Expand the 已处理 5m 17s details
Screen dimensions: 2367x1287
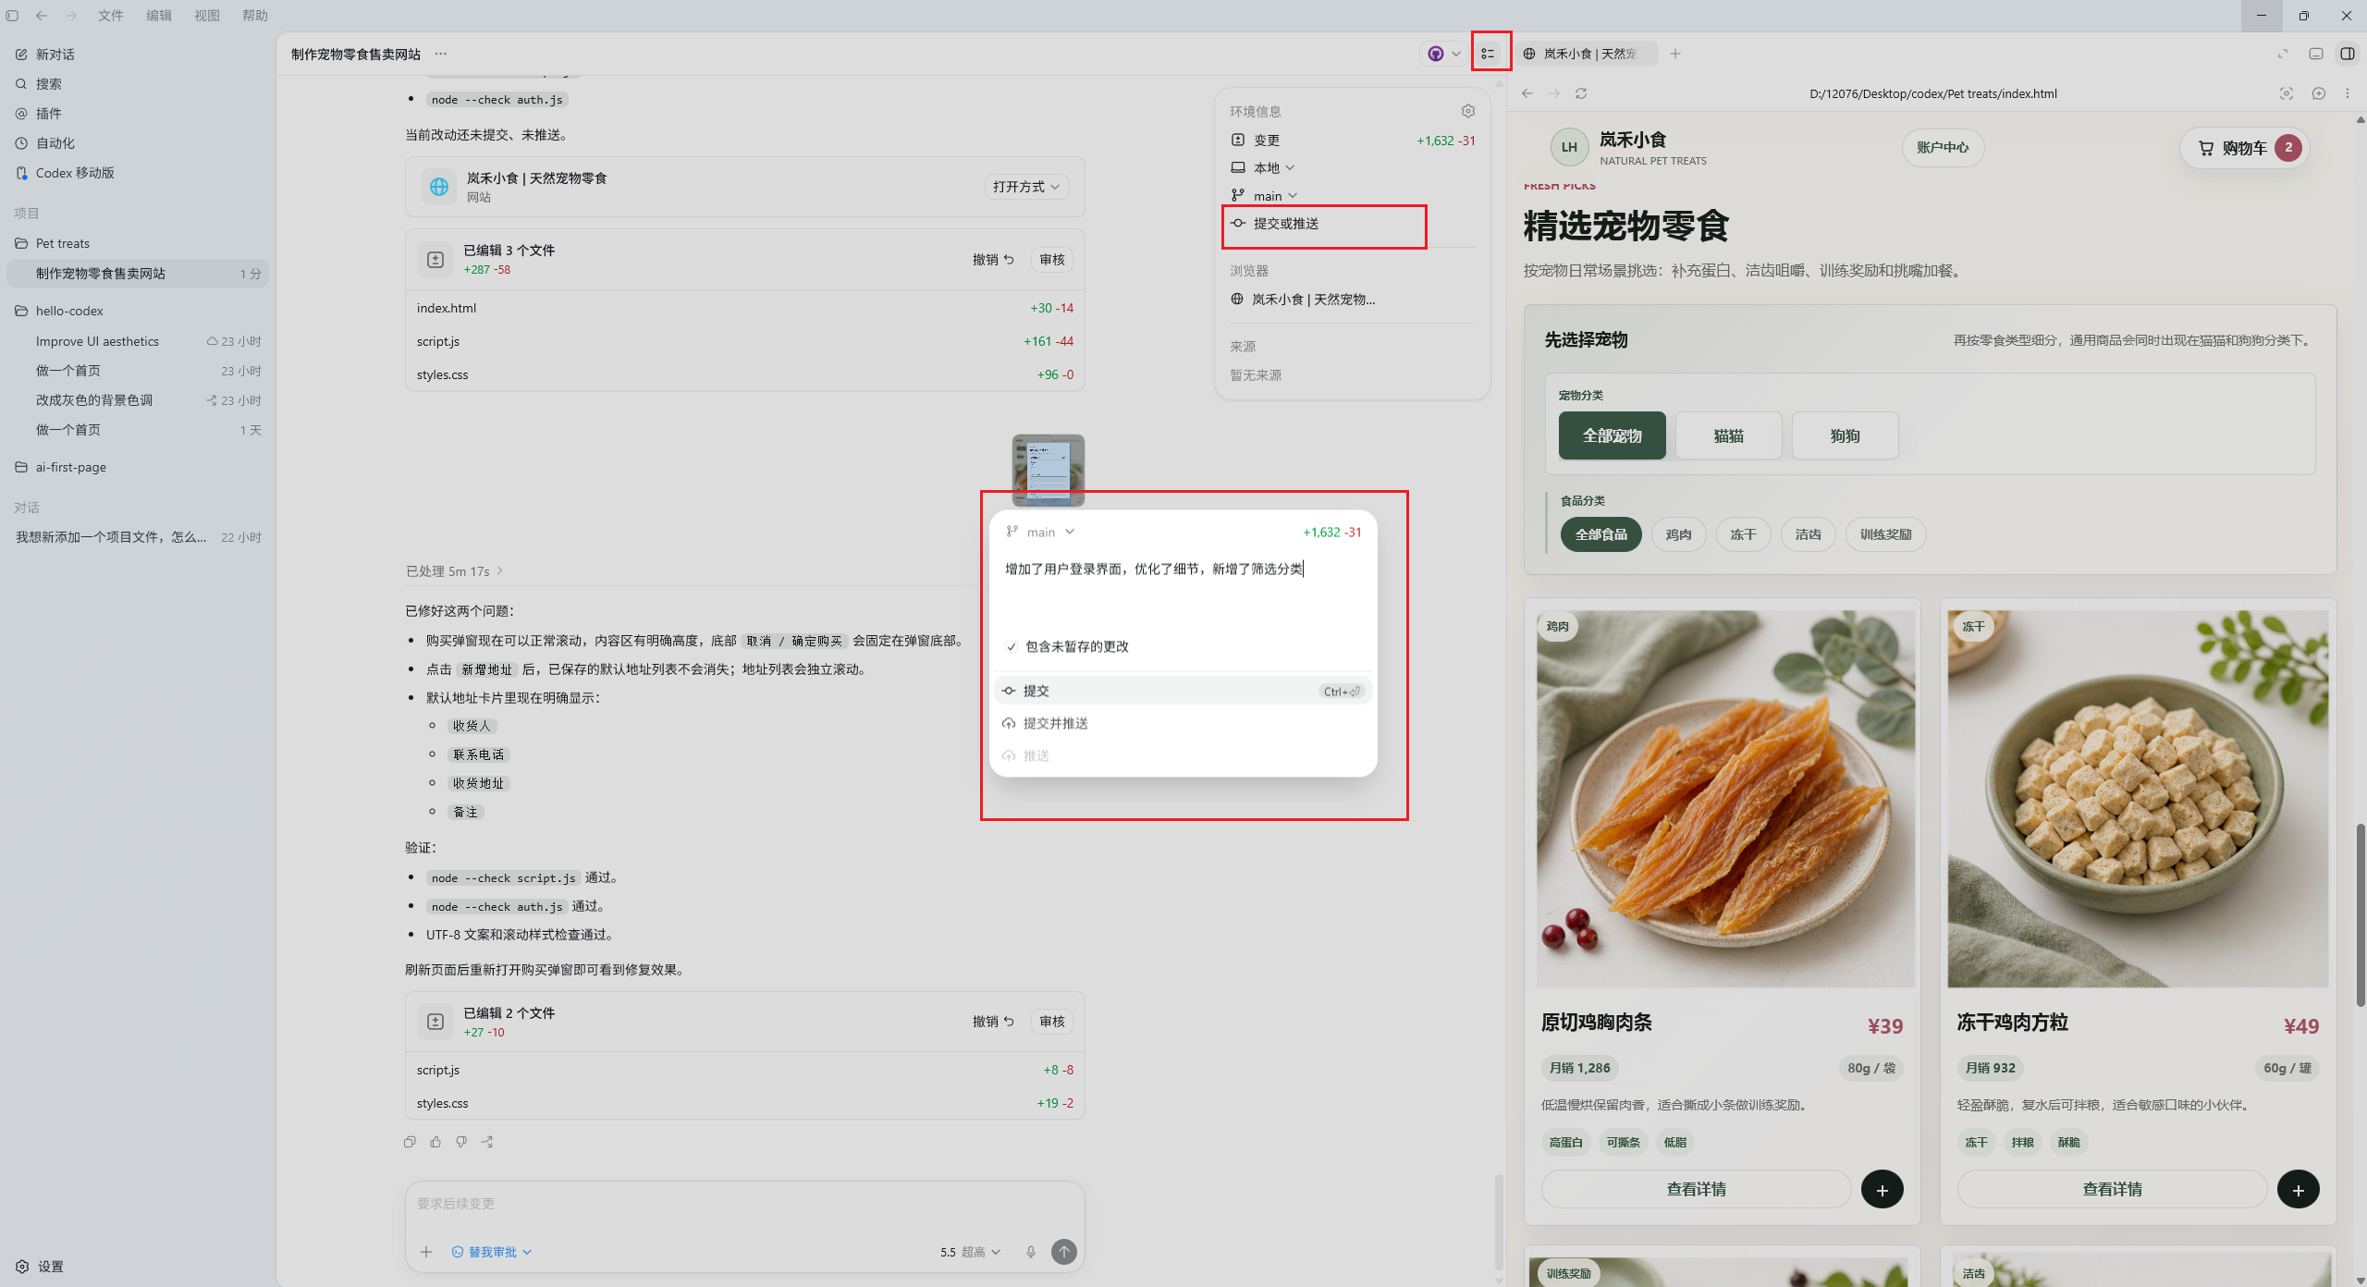(454, 571)
